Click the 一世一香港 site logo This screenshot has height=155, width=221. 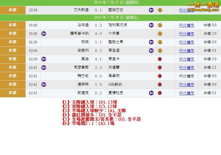point(203,7)
